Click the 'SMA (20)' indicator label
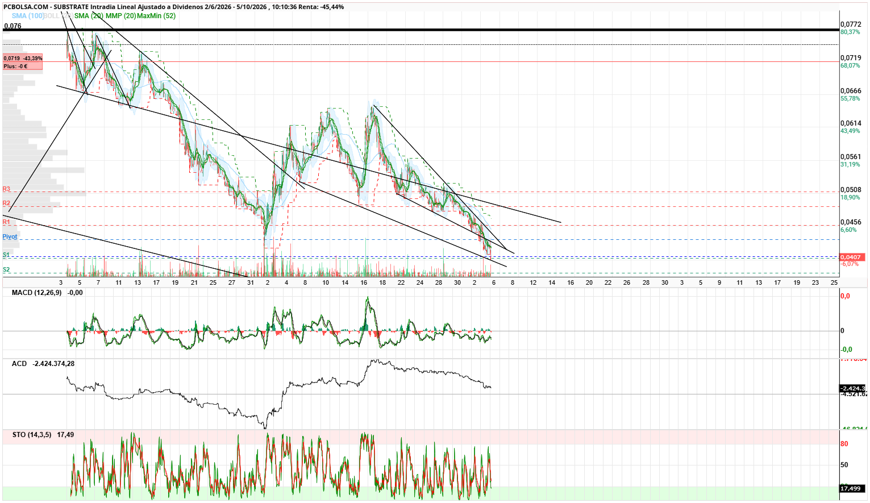Viewport: 870px width, 503px height. click(x=89, y=16)
